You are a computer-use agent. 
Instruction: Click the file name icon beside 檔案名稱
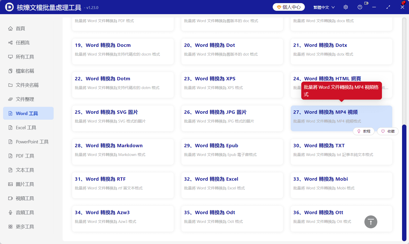tap(10, 71)
